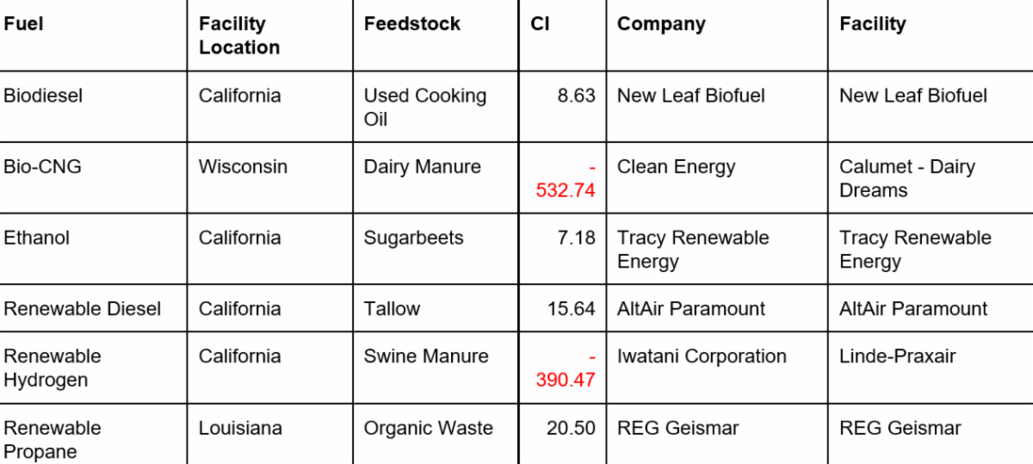Select the Clean Energy company cell

click(676, 167)
